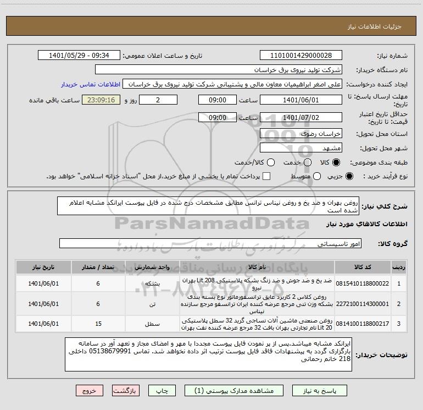The height and width of the screenshot is (410, 423).
Task: Click the گروه کالا field امور تاسیساتی
Action: tap(210, 243)
